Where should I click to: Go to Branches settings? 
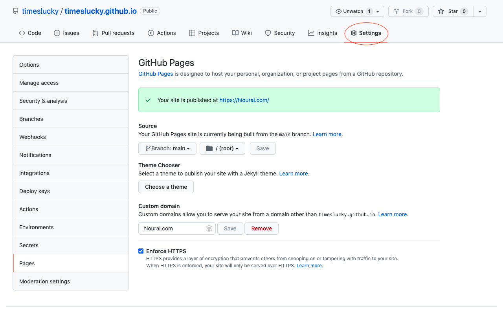tap(71, 119)
